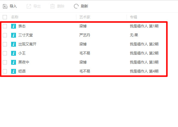This screenshot has height=127, width=178.
Task: Click the 删除 delete button
Action: click(x=57, y=6)
